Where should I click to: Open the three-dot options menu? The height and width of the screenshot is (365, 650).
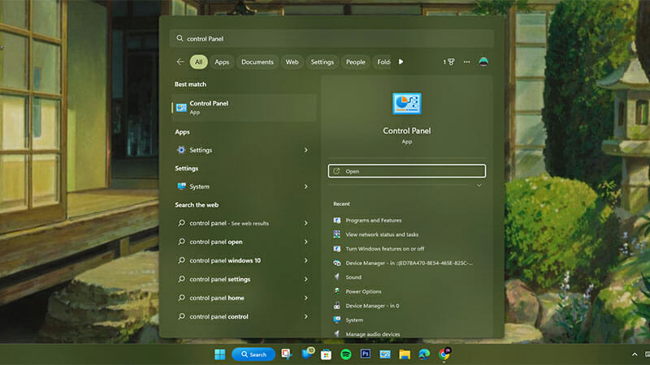tap(466, 62)
